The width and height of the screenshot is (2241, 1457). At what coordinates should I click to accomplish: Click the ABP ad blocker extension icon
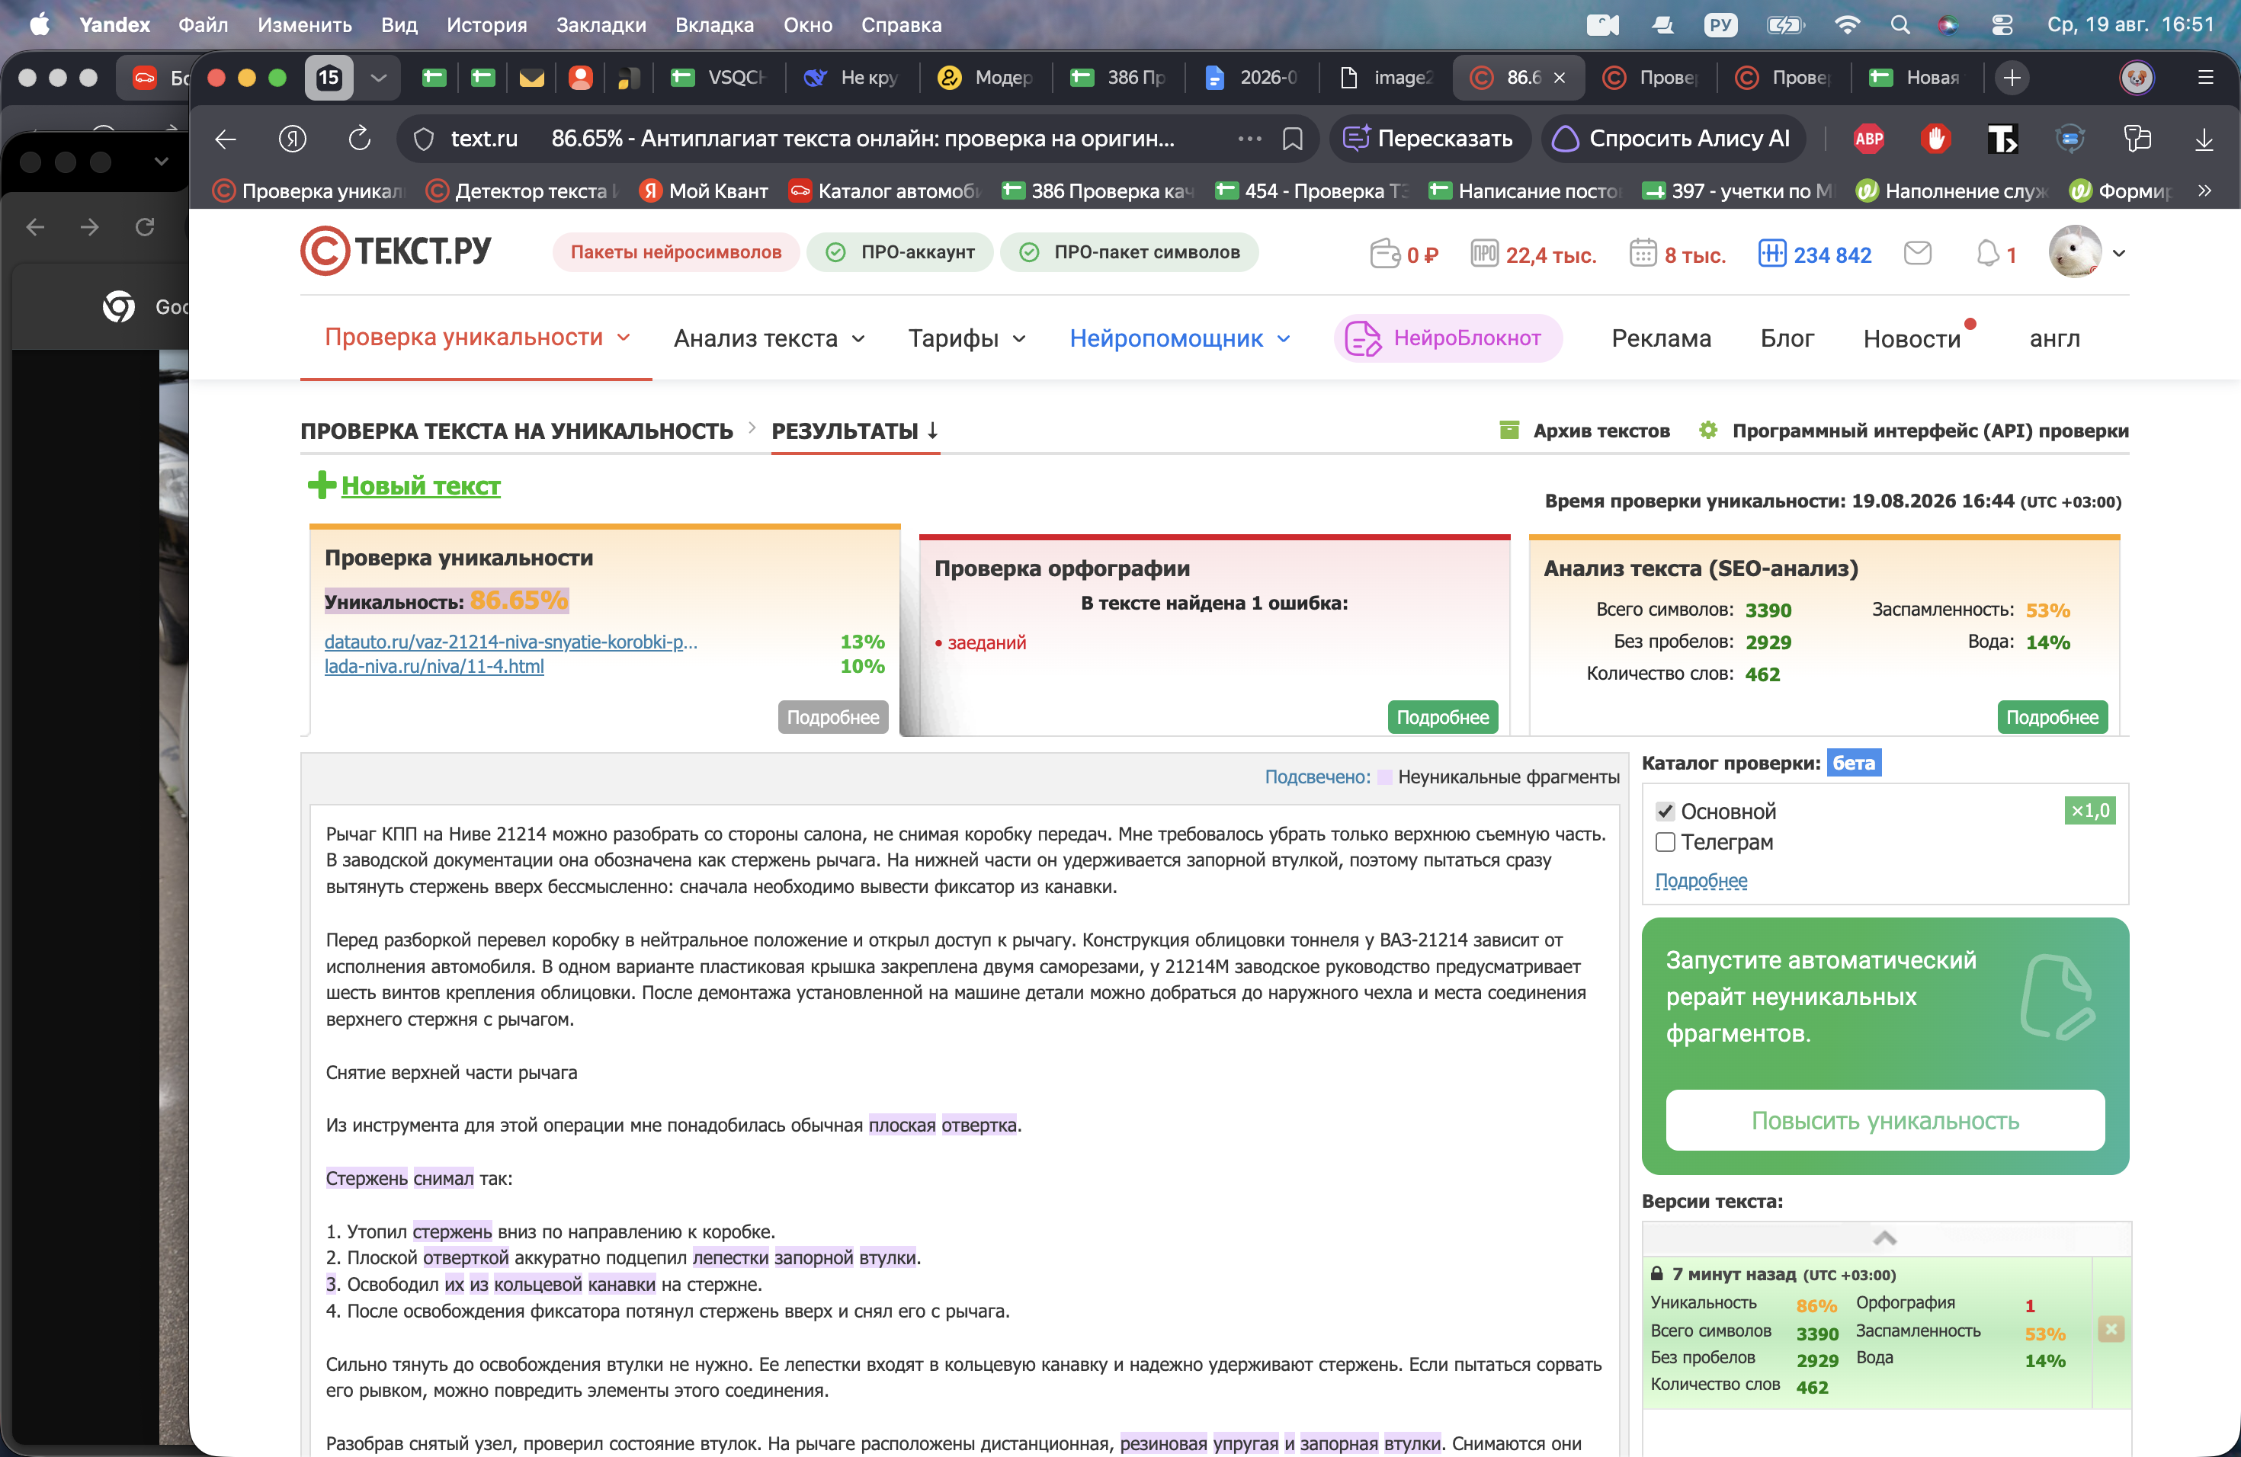(x=1868, y=139)
